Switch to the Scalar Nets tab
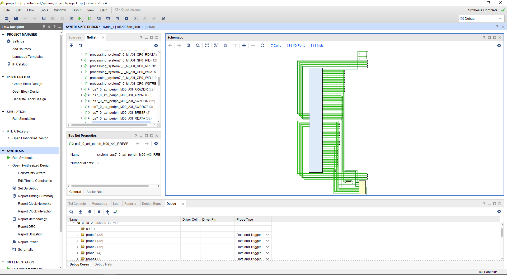The width and height of the screenshot is (507, 275). pos(95,192)
